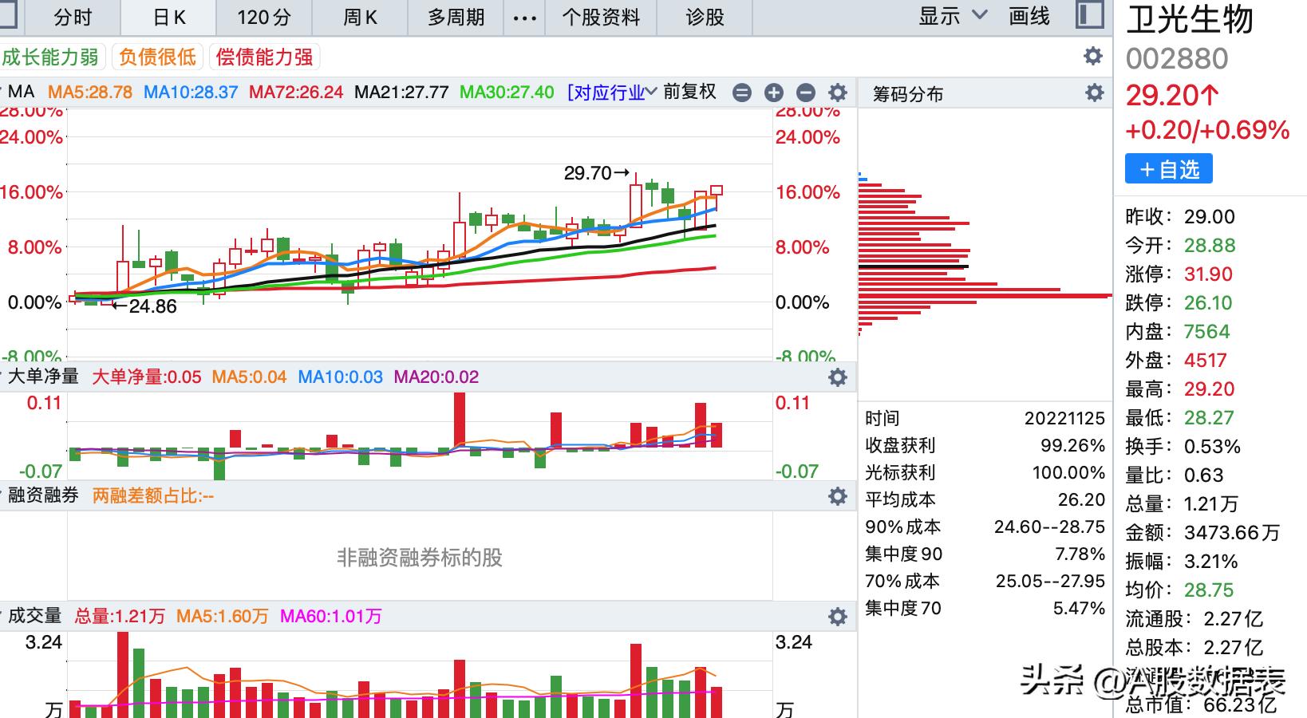The width and height of the screenshot is (1307, 718).
Task: Open settings gear for 成交量 panel
Action: pos(837,617)
